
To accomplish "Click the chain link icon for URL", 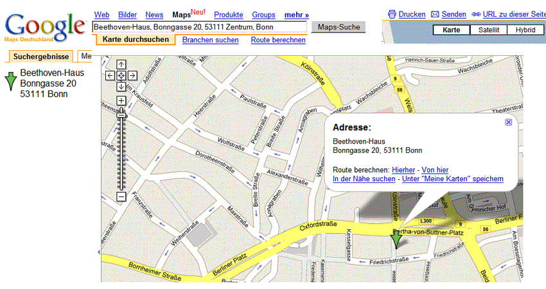I will pos(476,14).
